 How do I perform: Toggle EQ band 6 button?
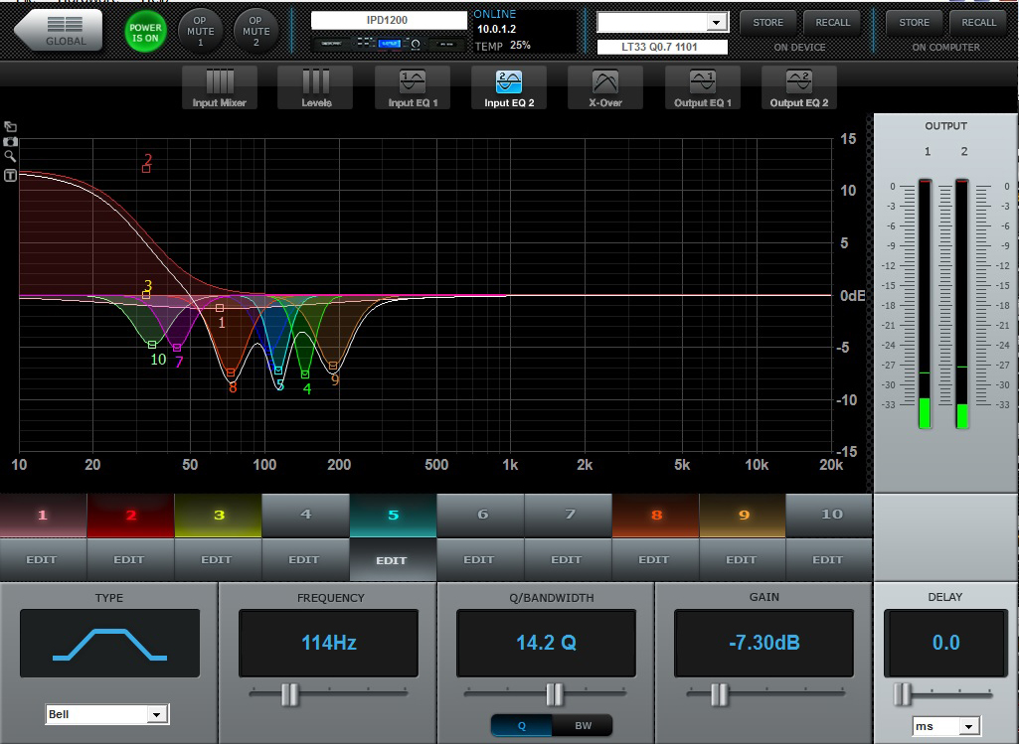(481, 516)
